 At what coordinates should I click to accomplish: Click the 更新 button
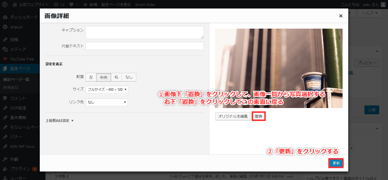336,163
